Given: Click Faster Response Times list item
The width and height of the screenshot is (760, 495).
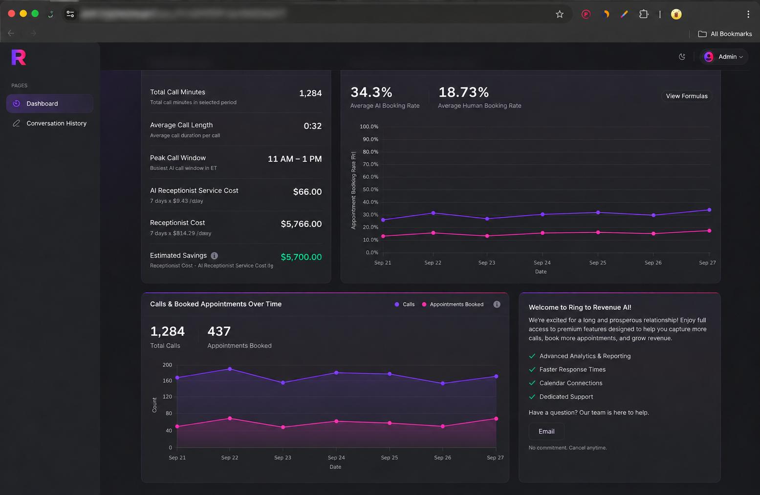Looking at the screenshot, I should [572, 369].
